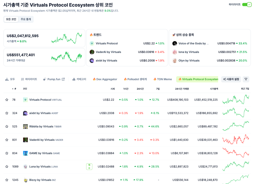
Task: Click the VaderAI coin icon in table
Action: [25, 140]
